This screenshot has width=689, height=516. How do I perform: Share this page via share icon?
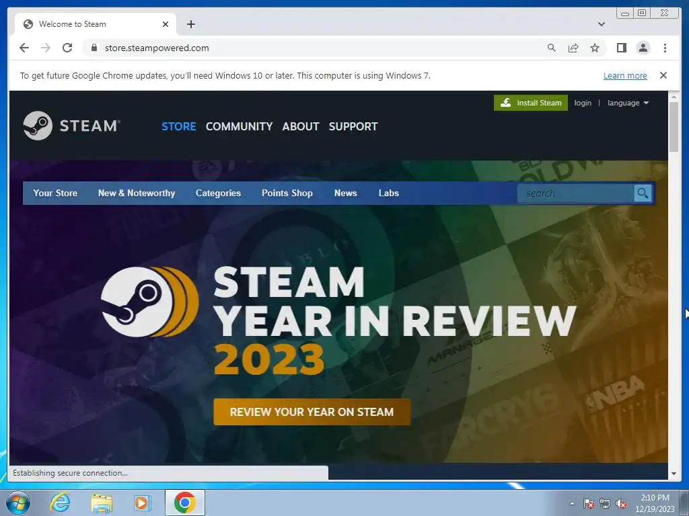pyautogui.click(x=573, y=48)
